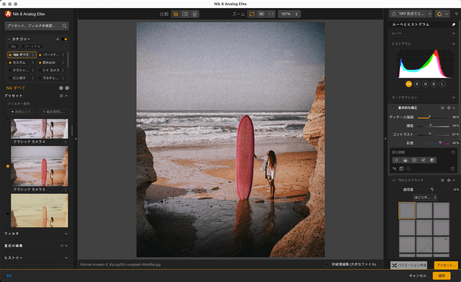
Task: Select the Nik category tab
Action: click(14, 47)
